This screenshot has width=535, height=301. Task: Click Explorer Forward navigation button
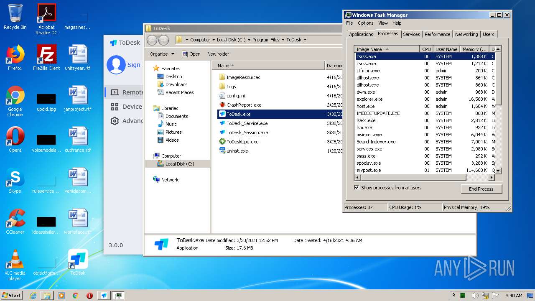coord(163,40)
